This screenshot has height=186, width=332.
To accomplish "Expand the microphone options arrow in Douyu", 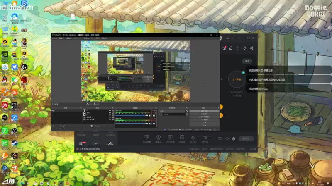I will [x=198, y=138].
